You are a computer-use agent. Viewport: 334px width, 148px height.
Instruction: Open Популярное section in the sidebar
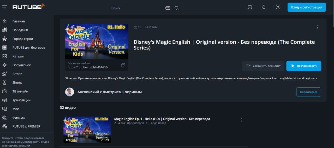click(x=22, y=65)
